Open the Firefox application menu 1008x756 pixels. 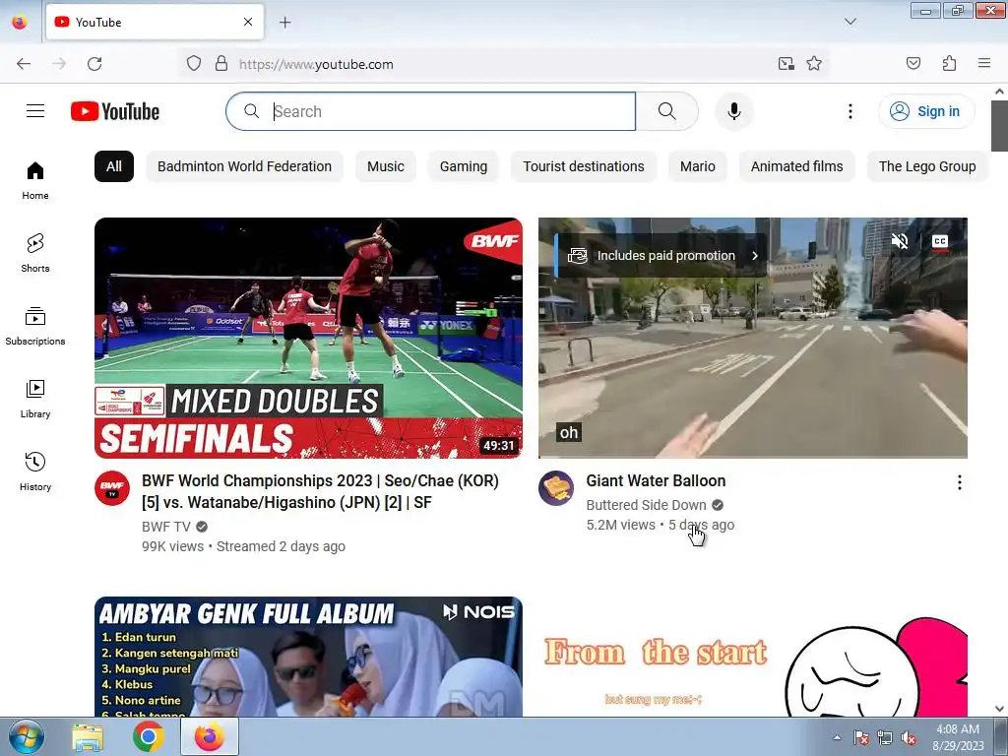tap(984, 64)
